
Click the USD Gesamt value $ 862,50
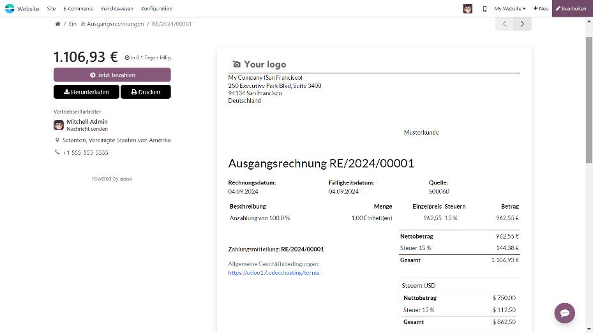tap(504, 322)
